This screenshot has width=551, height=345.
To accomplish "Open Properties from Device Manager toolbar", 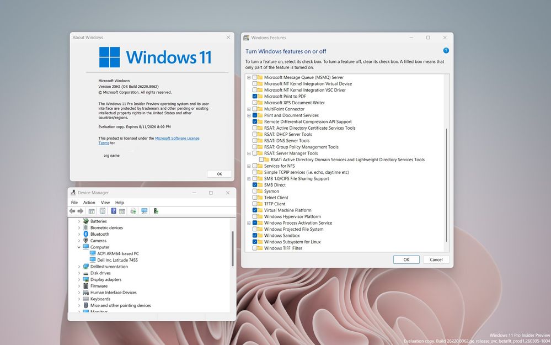I will tap(103, 211).
